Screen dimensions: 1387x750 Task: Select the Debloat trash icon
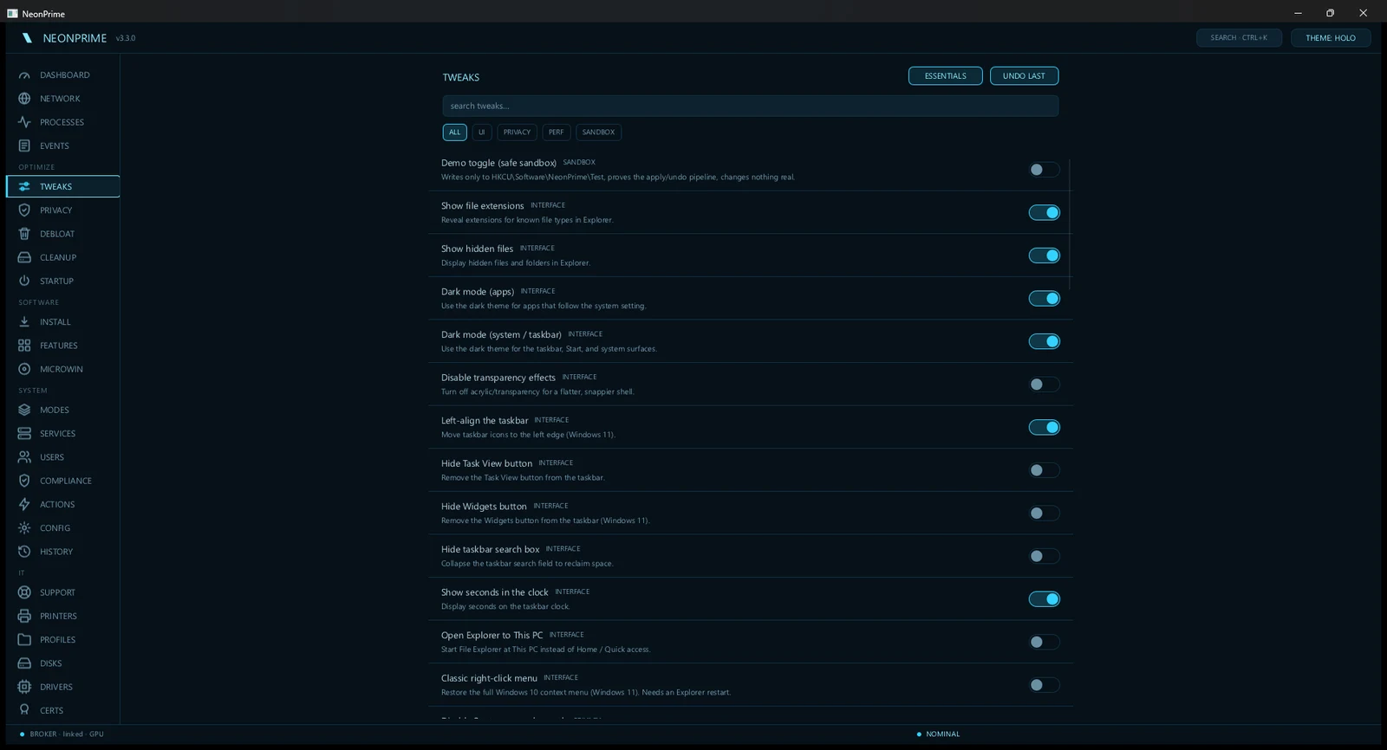[24, 234]
